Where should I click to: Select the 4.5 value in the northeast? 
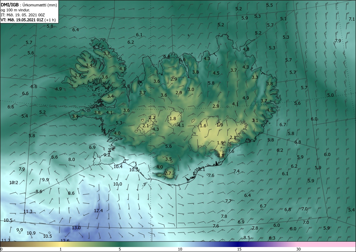pyautogui.click(x=216, y=73)
